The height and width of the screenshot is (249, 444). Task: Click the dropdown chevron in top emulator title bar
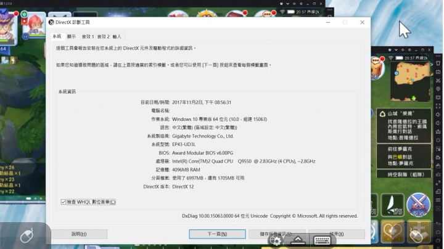288,4
